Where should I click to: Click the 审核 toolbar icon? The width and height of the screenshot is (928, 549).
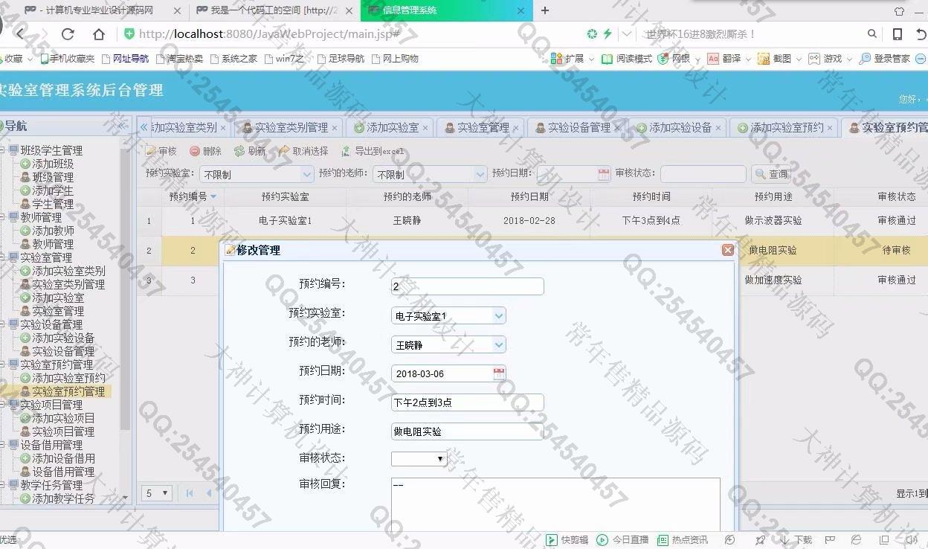[x=151, y=151]
